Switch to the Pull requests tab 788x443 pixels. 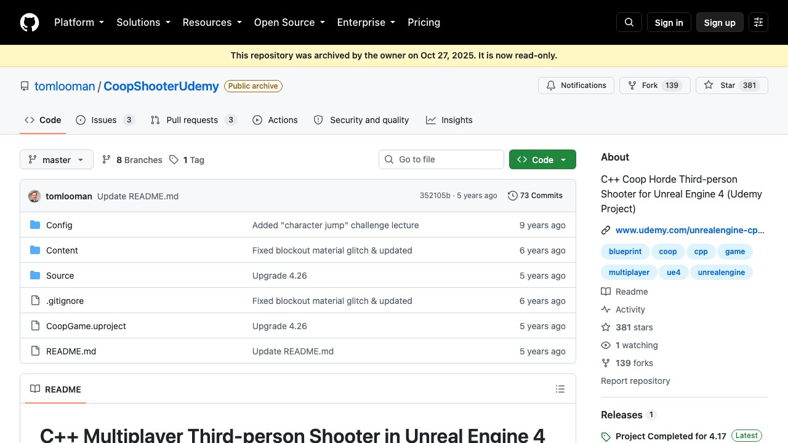193,120
